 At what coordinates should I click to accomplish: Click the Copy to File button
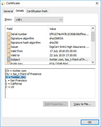click(83, 104)
